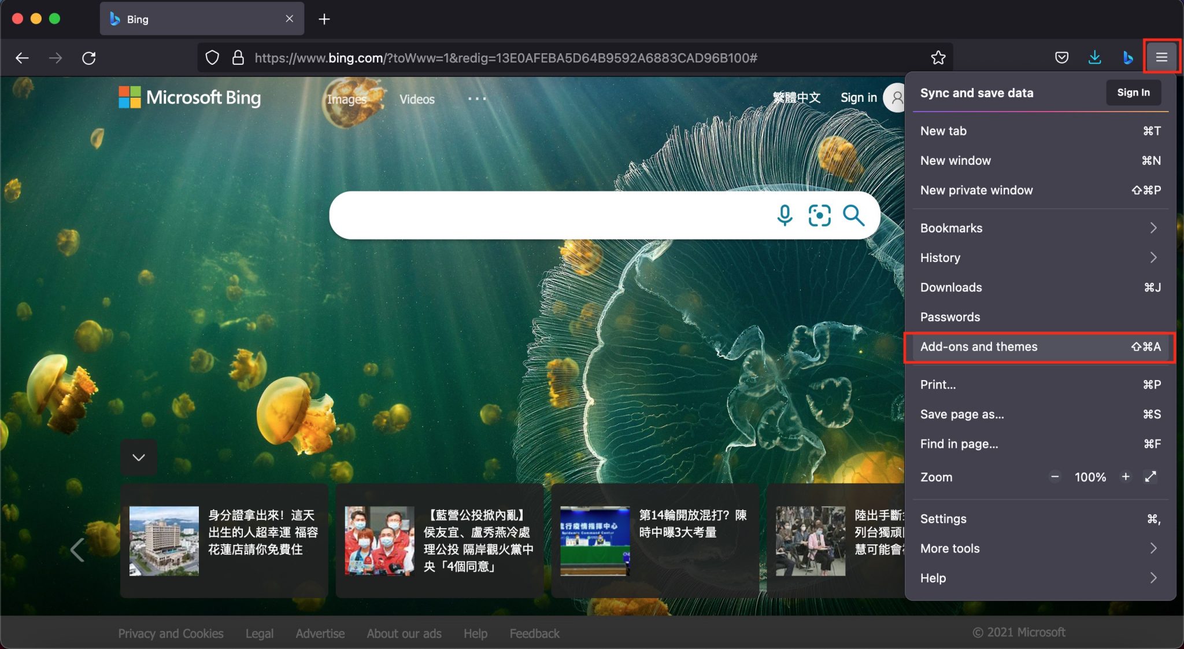Click 繁體中文 language option
Image resolution: width=1184 pixels, height=649 pixels.
[x=797, y=97]
